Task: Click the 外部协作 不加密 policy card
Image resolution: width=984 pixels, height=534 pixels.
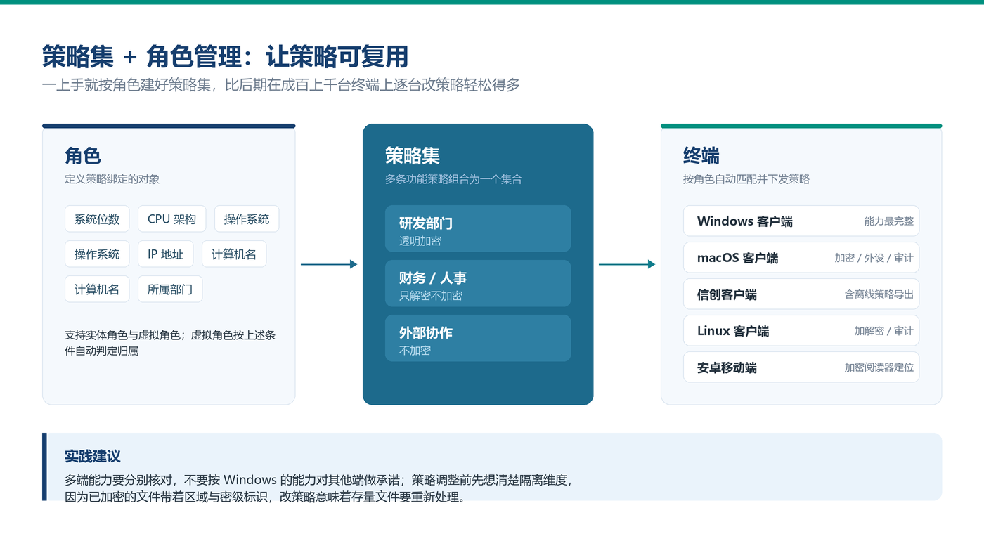Action: [x=478, y=338]
